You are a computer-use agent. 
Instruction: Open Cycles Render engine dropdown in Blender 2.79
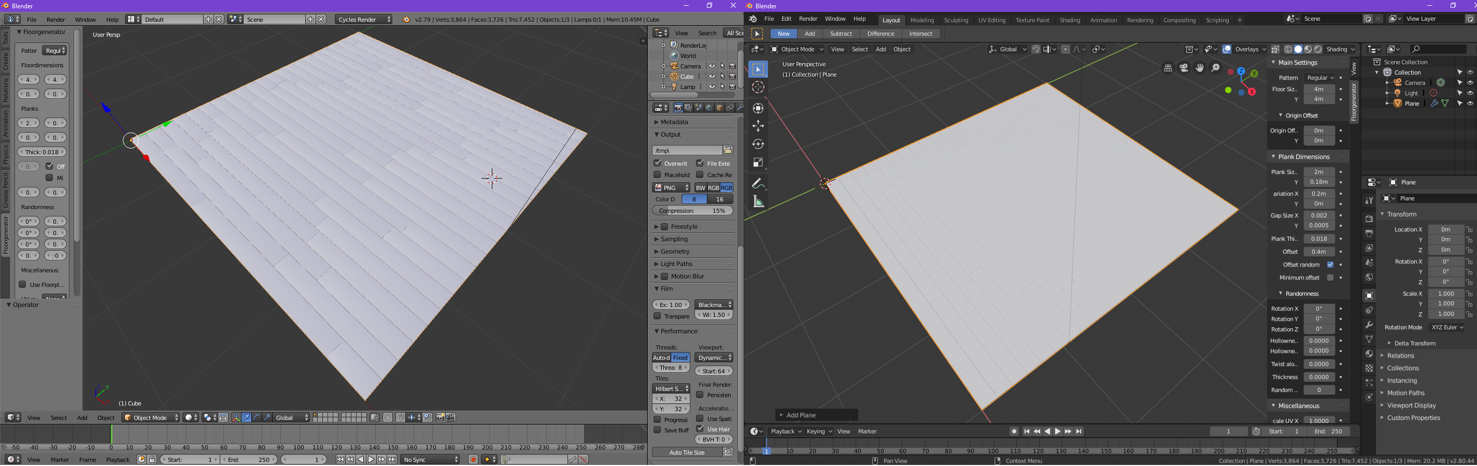[364, 20]
